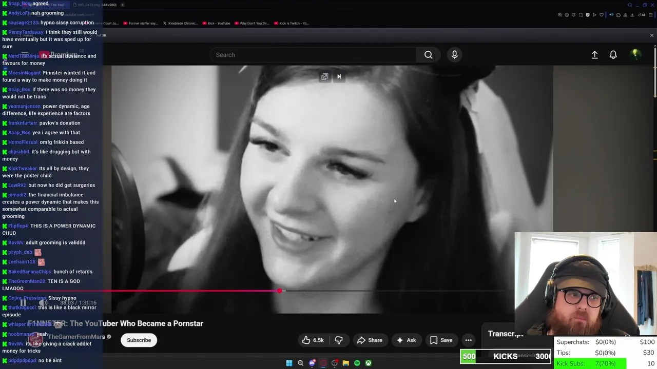657x369 pixels.
Task: Open the YouTube upload/create icon
Action: 594,55
